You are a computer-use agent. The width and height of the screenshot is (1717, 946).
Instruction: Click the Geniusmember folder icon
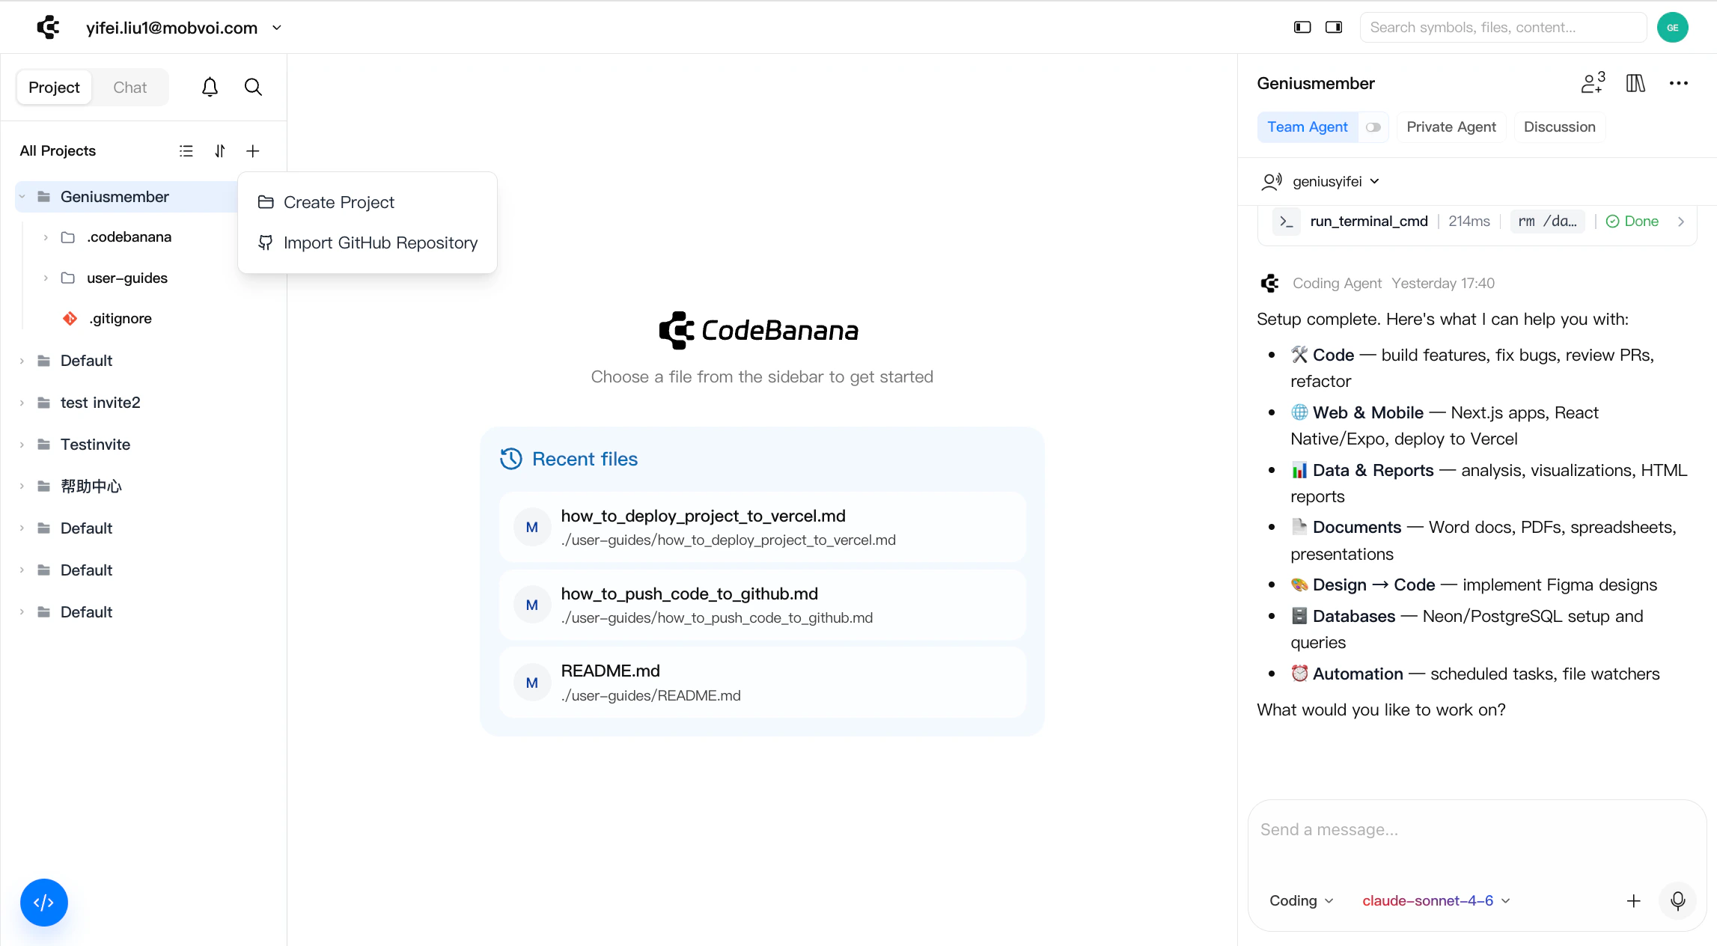(44, 197)
